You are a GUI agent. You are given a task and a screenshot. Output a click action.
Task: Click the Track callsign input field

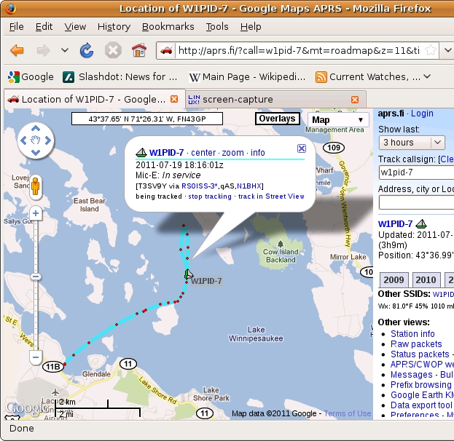pos(416,172)
